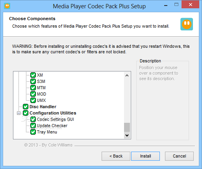Click the orange logo in the header
The height and width of the screenshot is (169, 202).
click(187, 24)
